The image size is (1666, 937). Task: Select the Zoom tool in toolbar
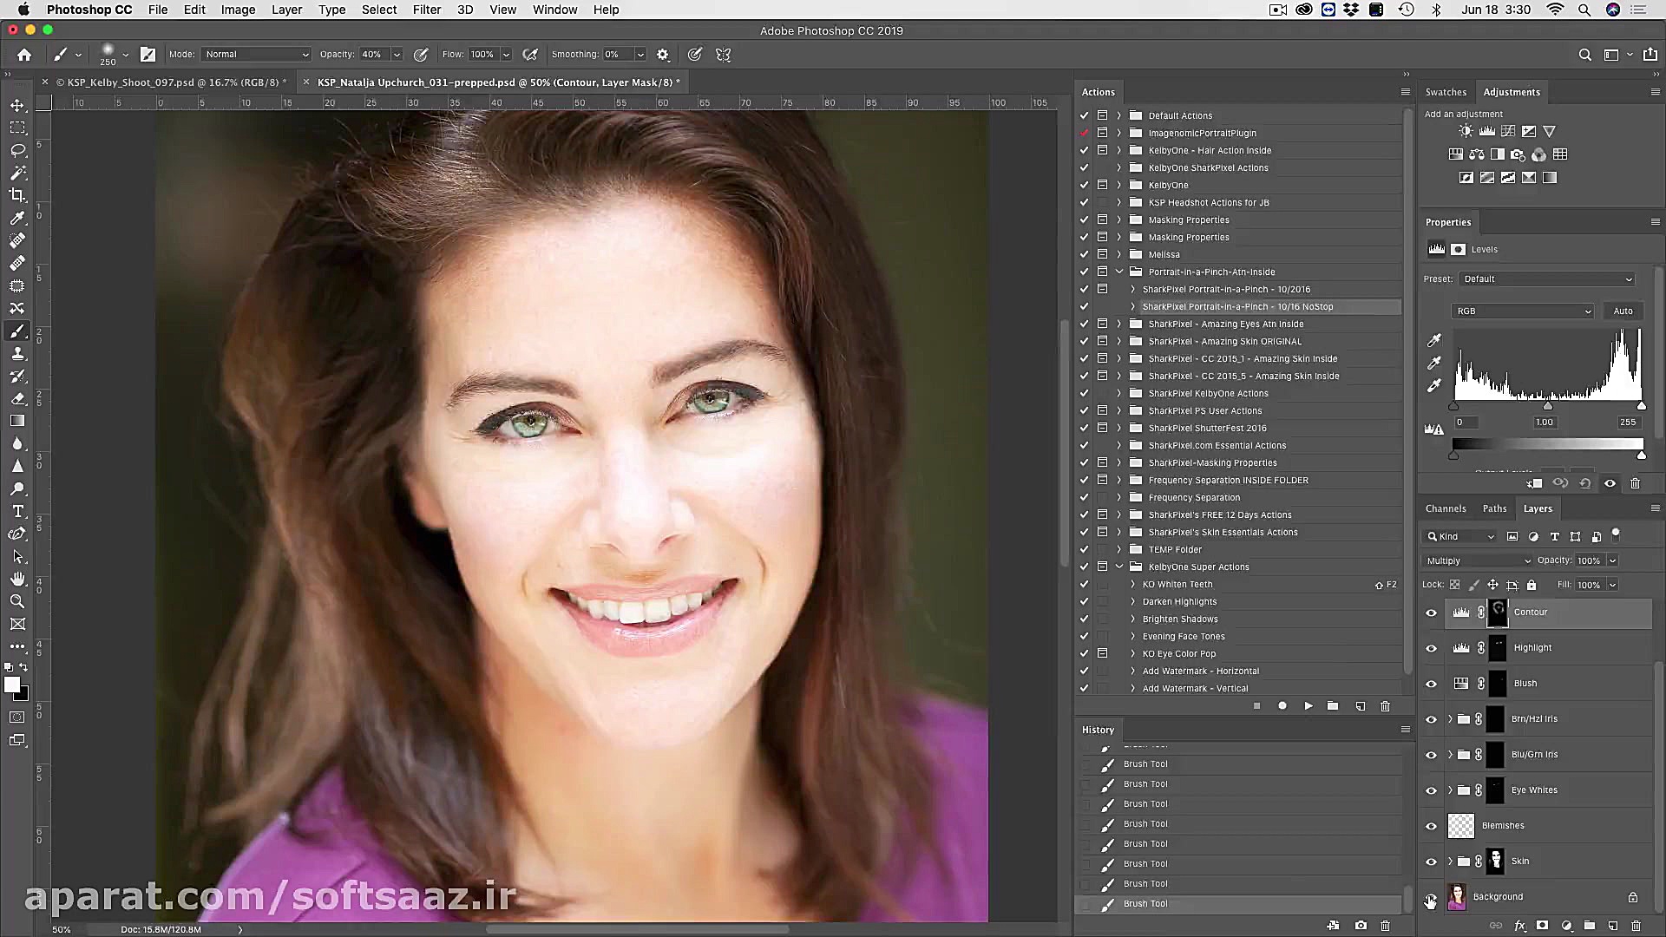pyautogui.click(x=17, y=601)
